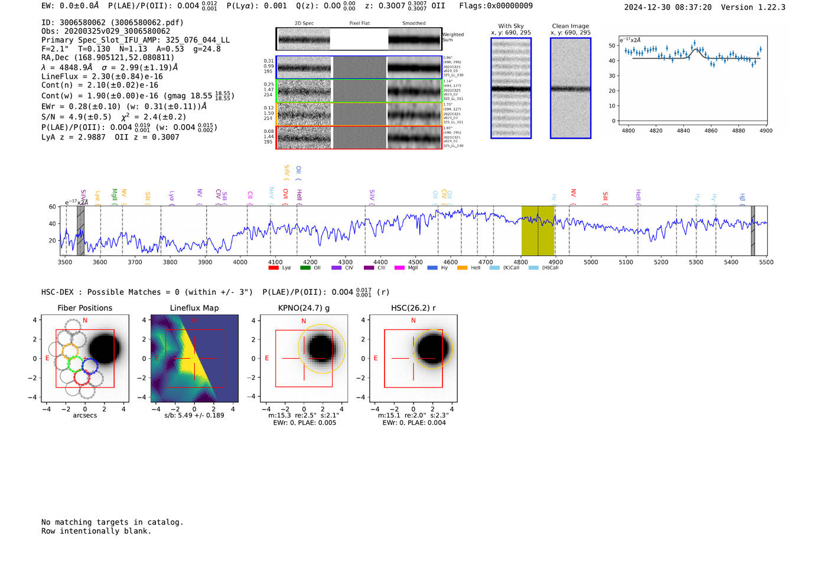Click the '2D Spec' column header
The width and height of the screenshot is (827, 563).
[304, 24]
